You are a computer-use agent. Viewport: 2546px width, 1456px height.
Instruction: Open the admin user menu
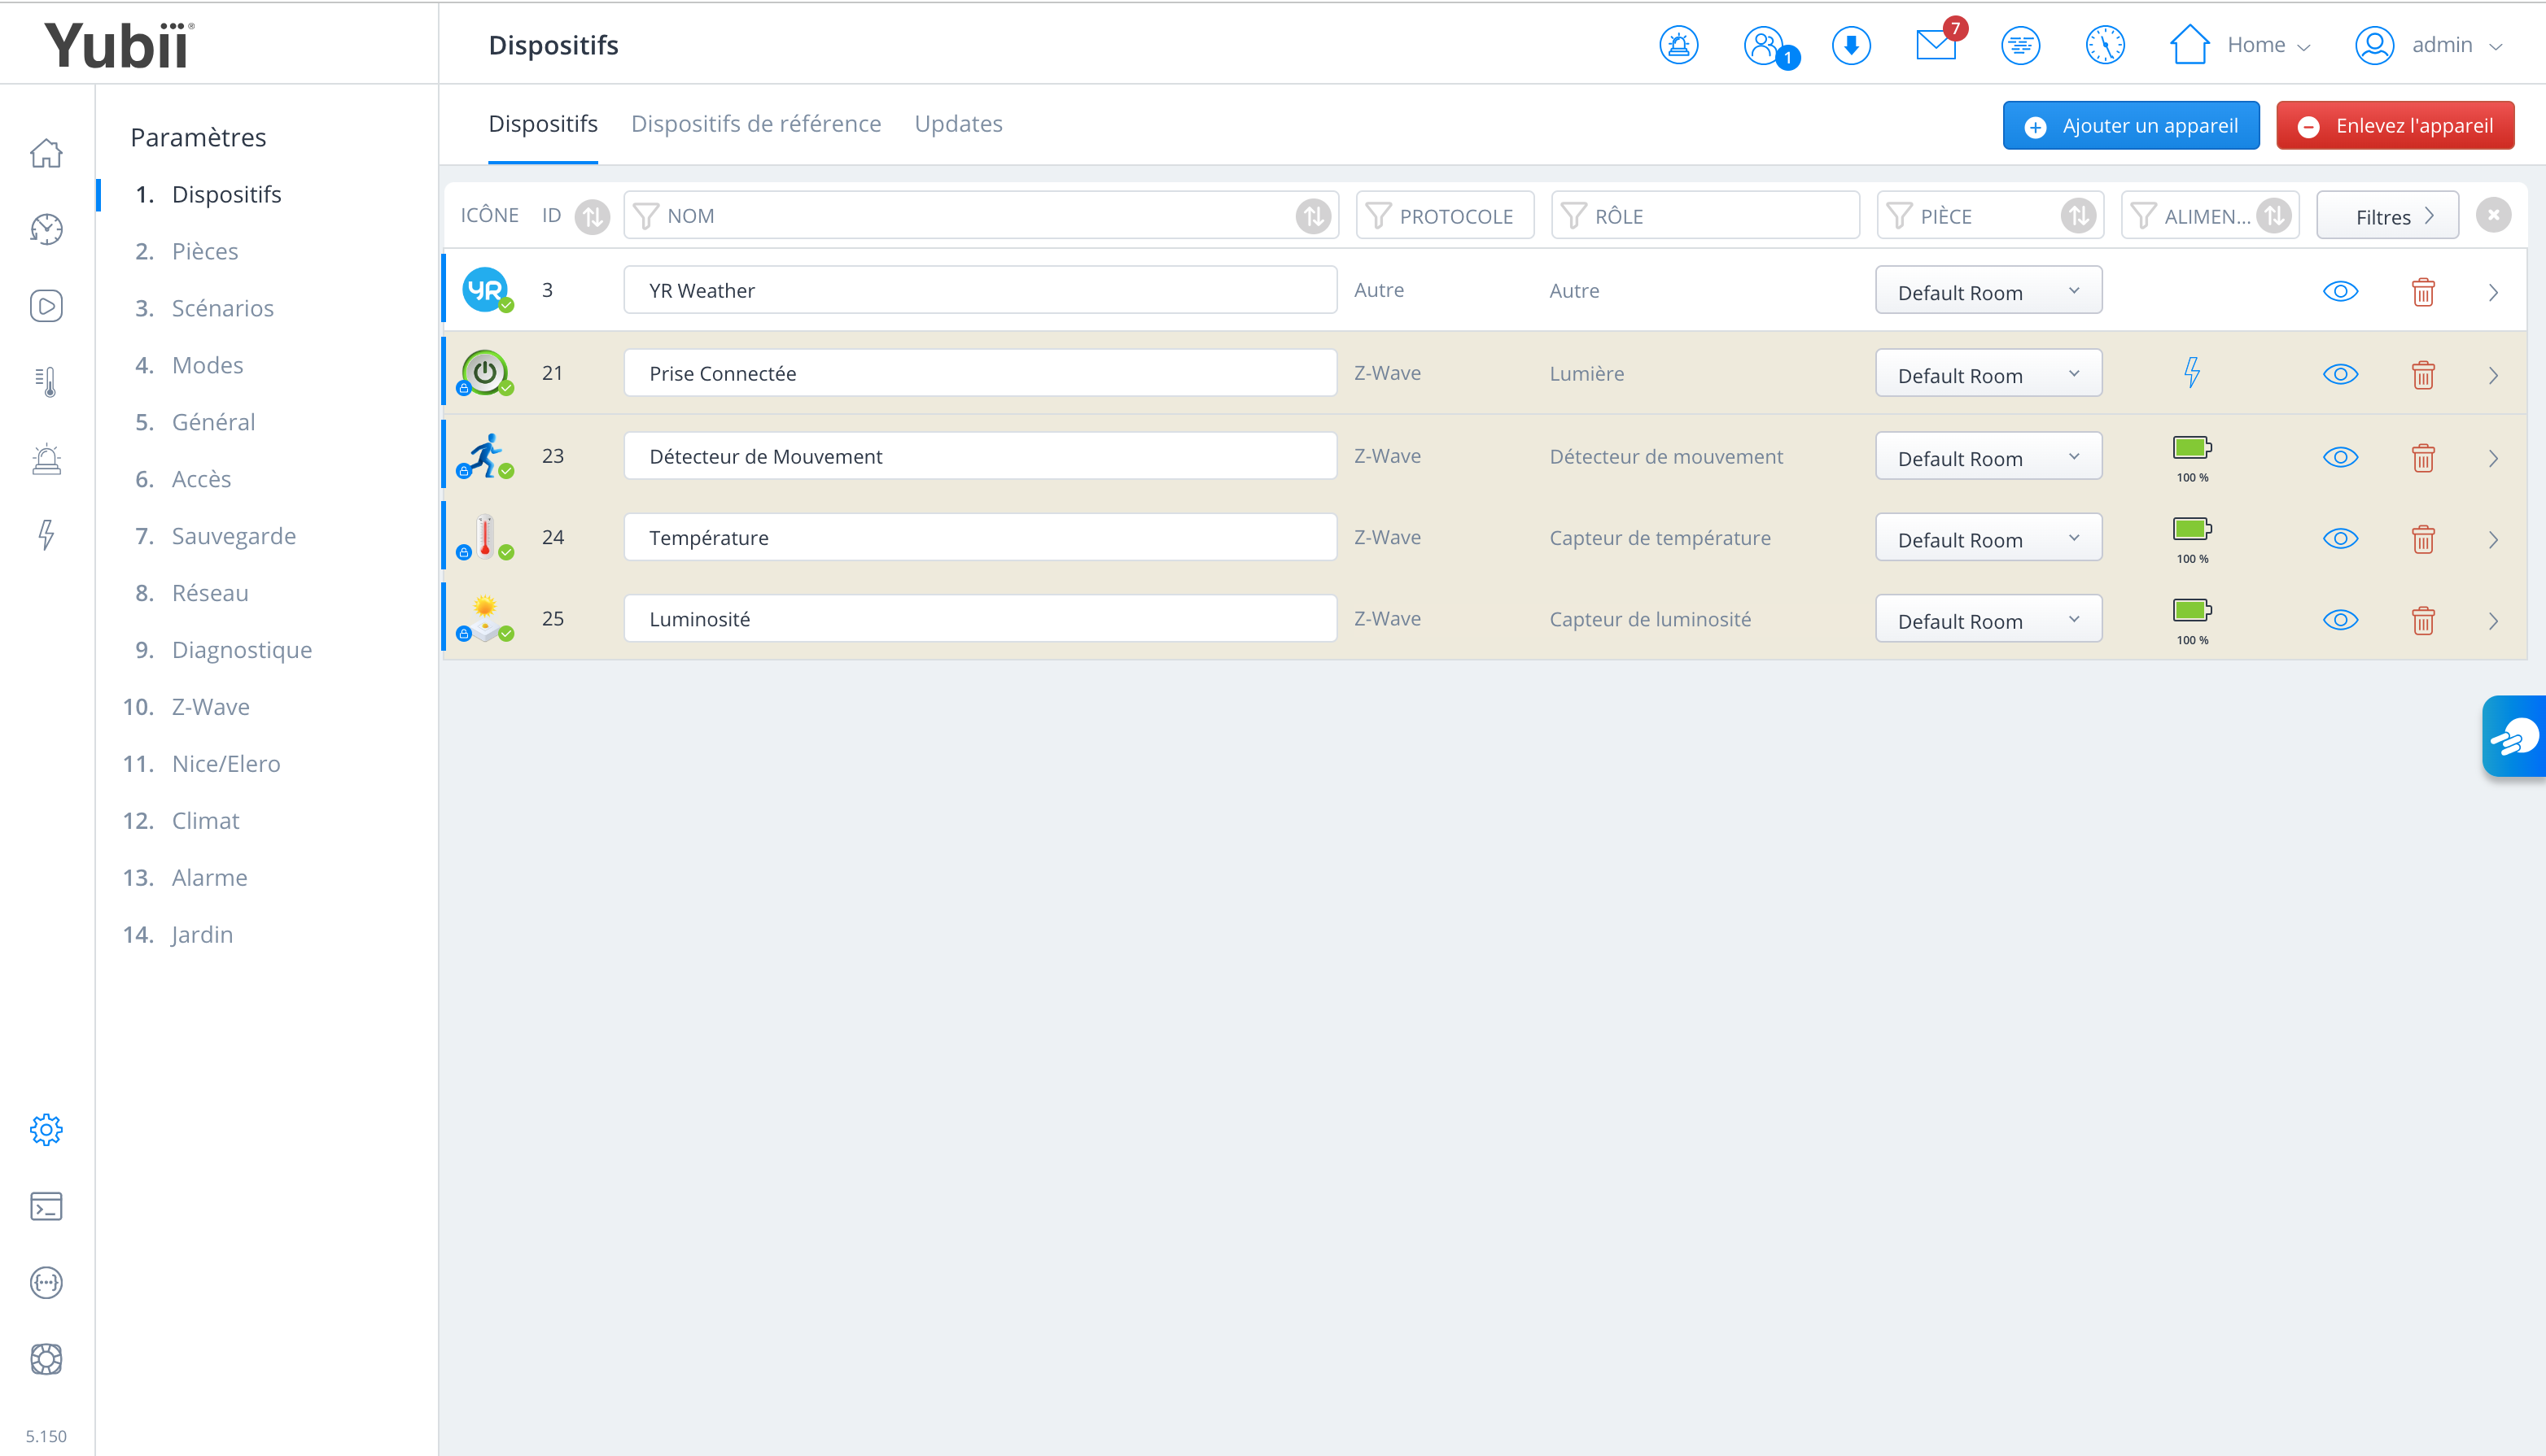(x=2428, y=45)
